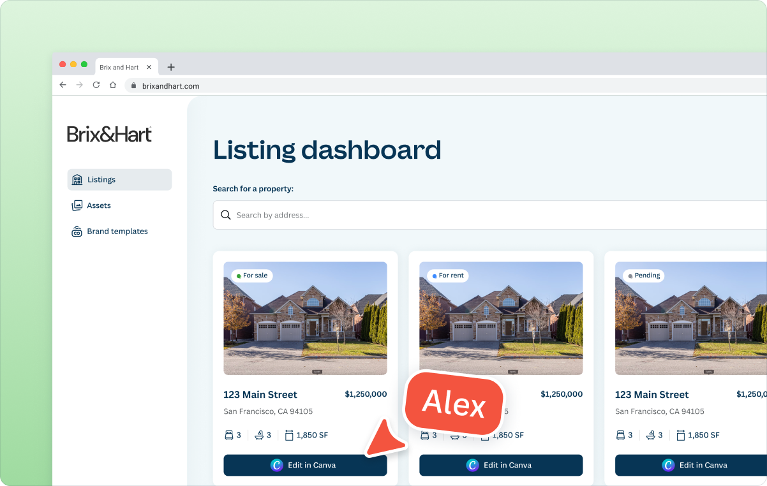Click the magnifier icon in search bar
The height and width of the screenshot is (486, 767).
(x=225, y=215)
